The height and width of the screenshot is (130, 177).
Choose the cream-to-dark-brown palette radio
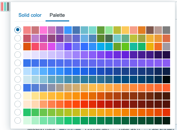click(18, 96)
